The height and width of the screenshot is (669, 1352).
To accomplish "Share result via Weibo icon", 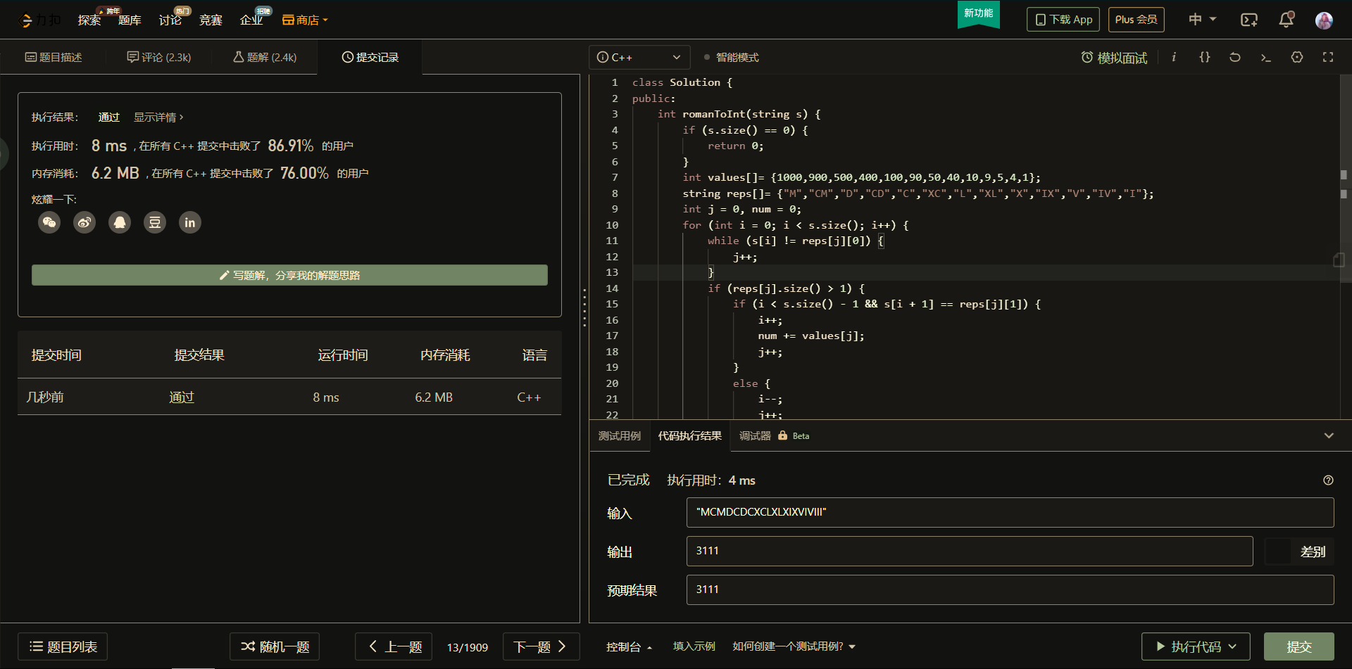I will [84, 223].
